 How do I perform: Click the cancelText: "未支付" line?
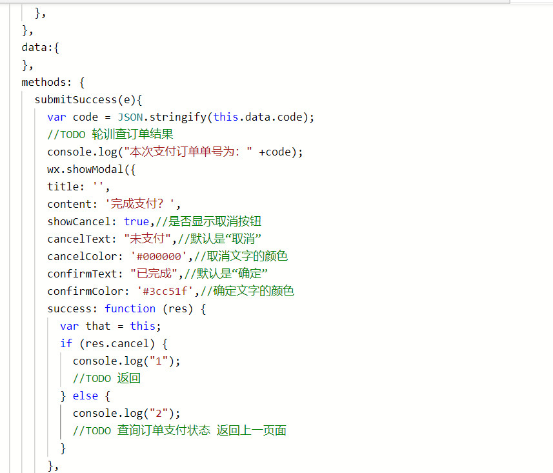click(154, 239)
